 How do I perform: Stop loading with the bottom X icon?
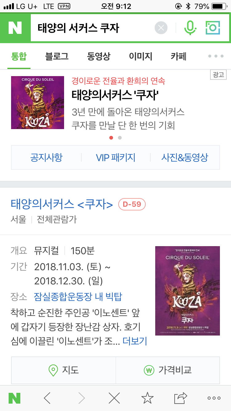coord(114,398)
